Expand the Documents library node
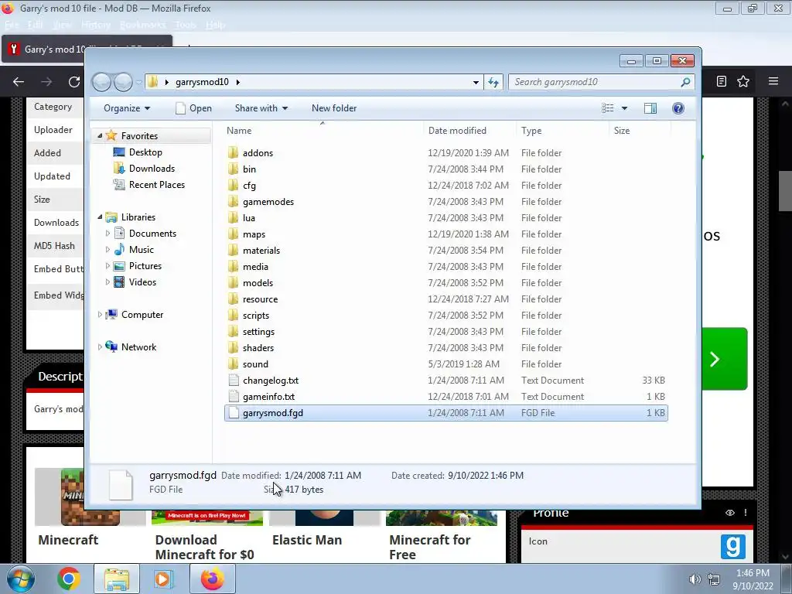The height and width of the screenshot is (594, 792). tap(107, 234)
